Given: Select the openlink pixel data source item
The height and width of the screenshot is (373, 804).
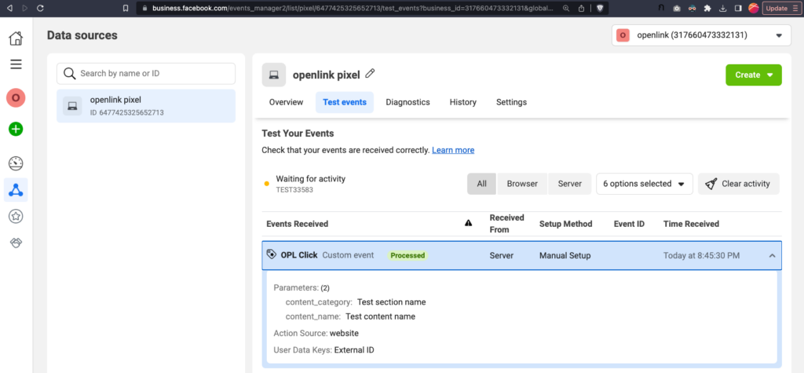Looking at the screenshot, I should click(x=145, y=106).
